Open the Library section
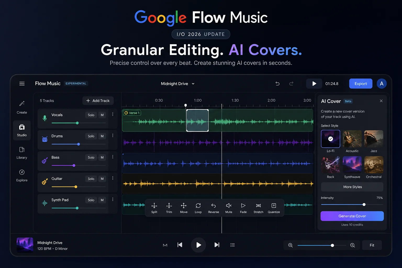Screen dimensions: 402x268 pyautogui.click(x=22, y=153)
